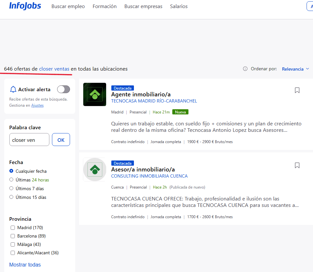Click the bell icon for Activar alerta
This screenshot has height=272, width=313.
13,89
